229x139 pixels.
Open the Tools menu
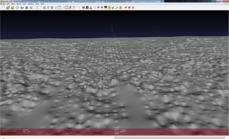click(x=37, y=4)
